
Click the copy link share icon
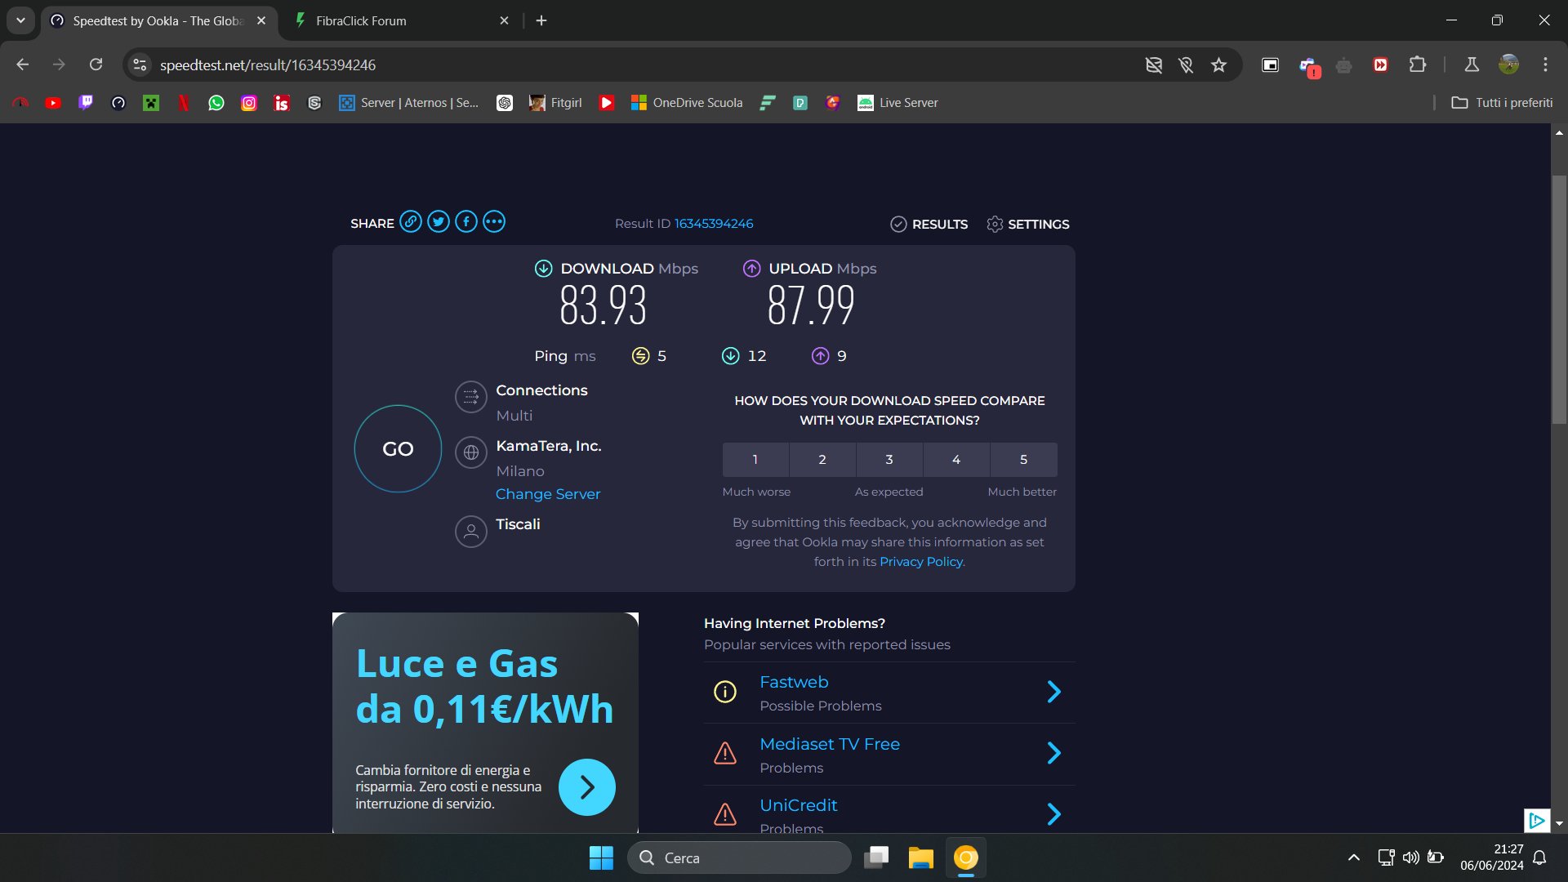point(411,222)
